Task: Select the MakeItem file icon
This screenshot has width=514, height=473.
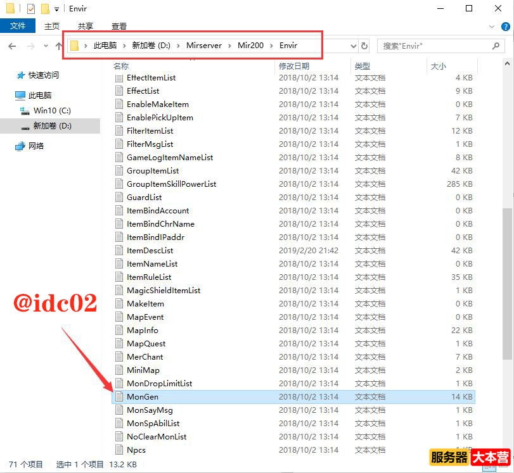Action: [119, 304]
